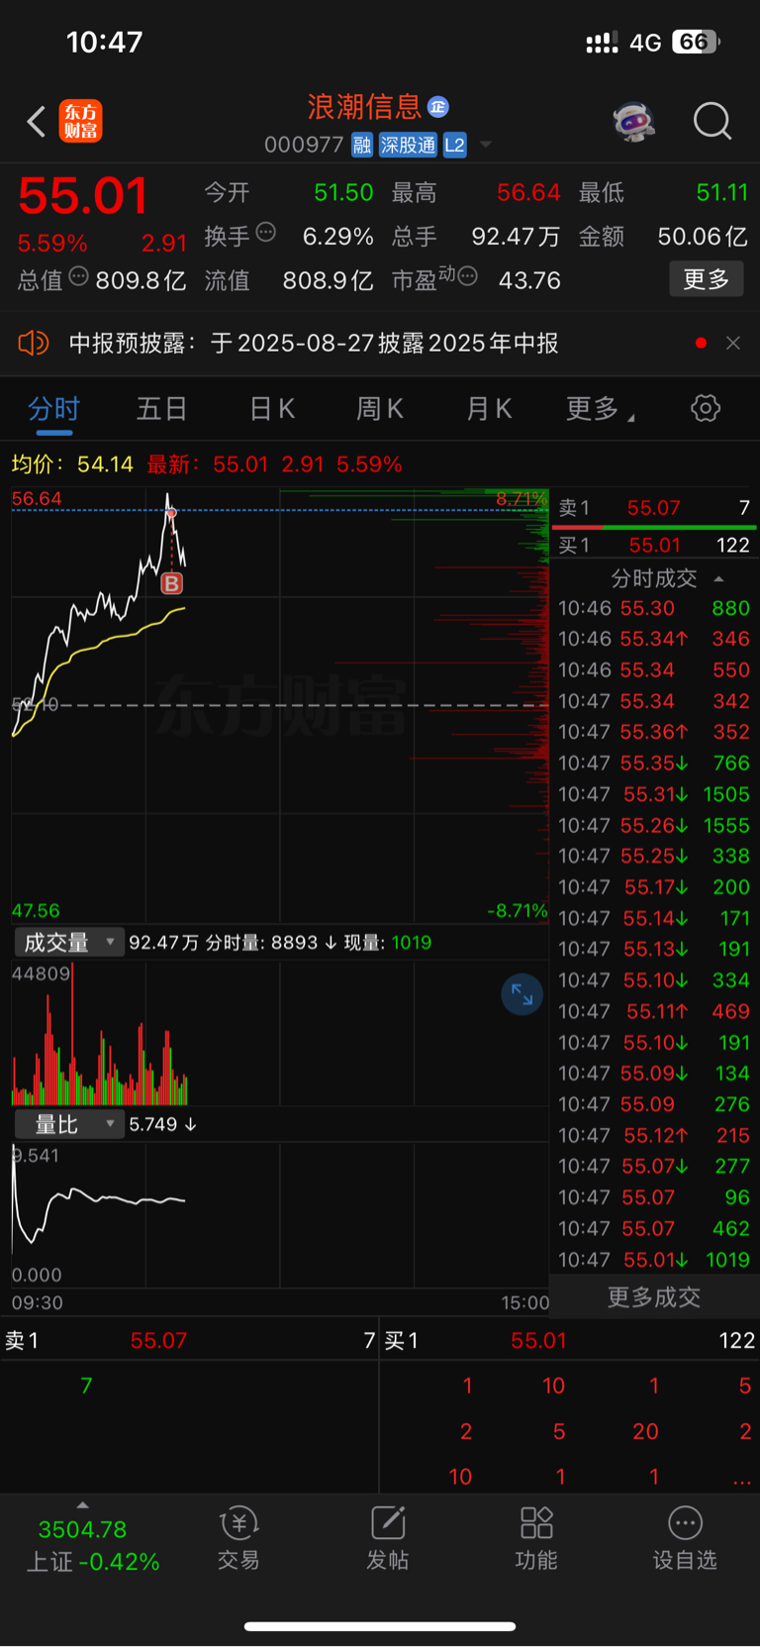Tap the 量比 line chart area
This screenshot has height=1647, width=760.
point(279,1214)
